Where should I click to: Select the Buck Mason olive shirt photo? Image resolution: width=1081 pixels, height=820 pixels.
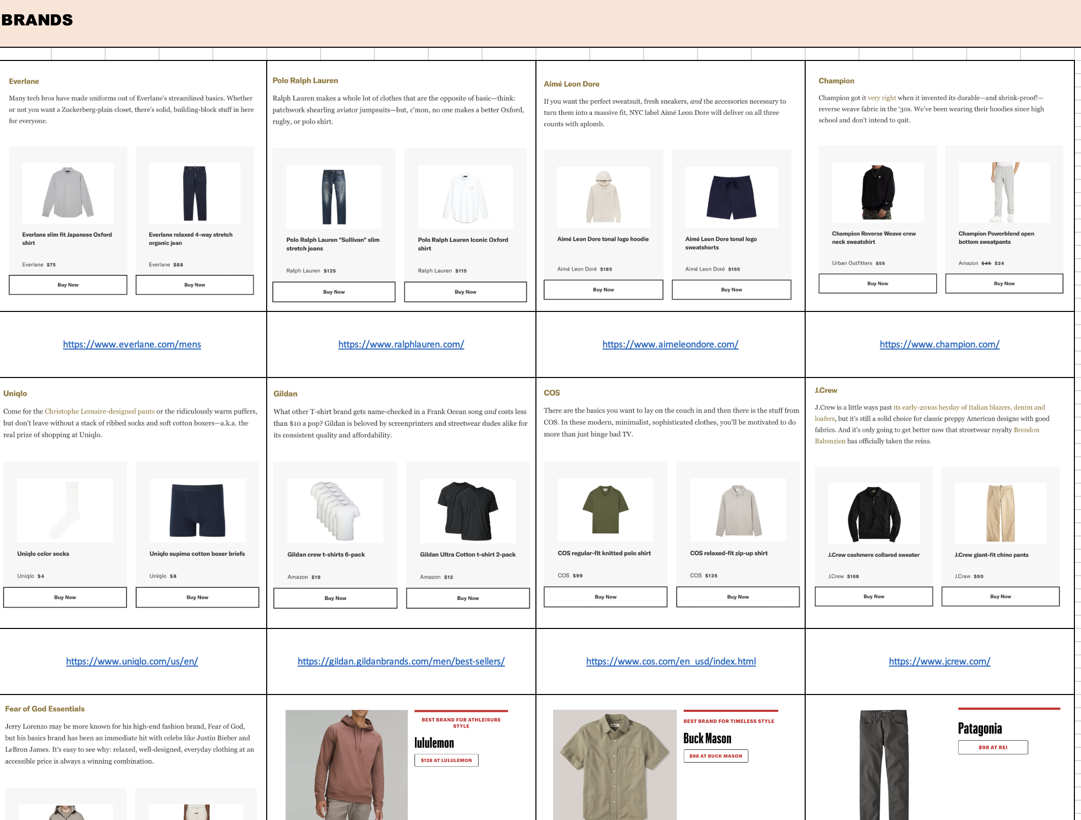point(615,765)
